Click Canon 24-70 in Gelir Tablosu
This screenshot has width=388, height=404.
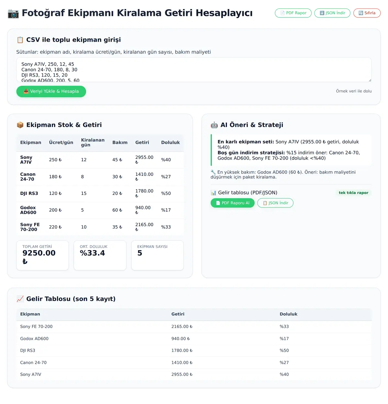(33, 363)
